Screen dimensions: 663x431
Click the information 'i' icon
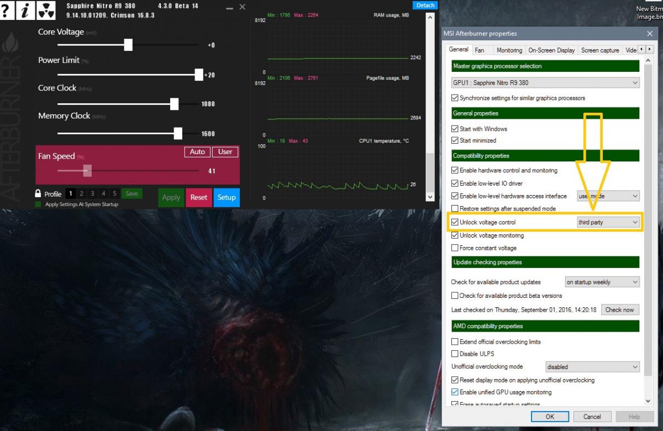coord(25,10)
